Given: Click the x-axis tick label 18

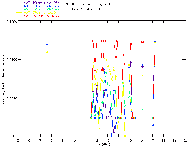Looking at the screenshot, I should tap(163, 140).
